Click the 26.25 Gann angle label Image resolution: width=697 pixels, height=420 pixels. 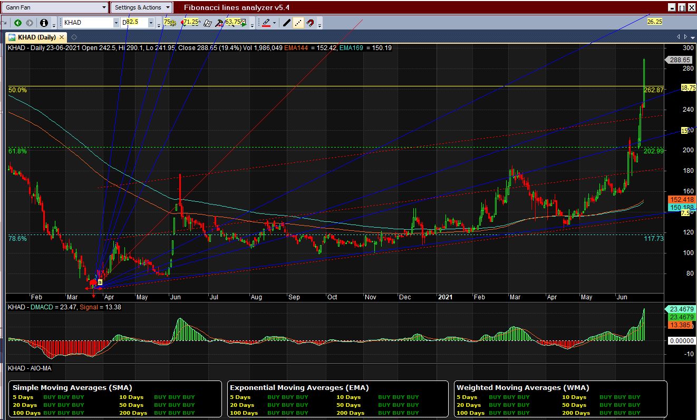[x=654, y=22]
